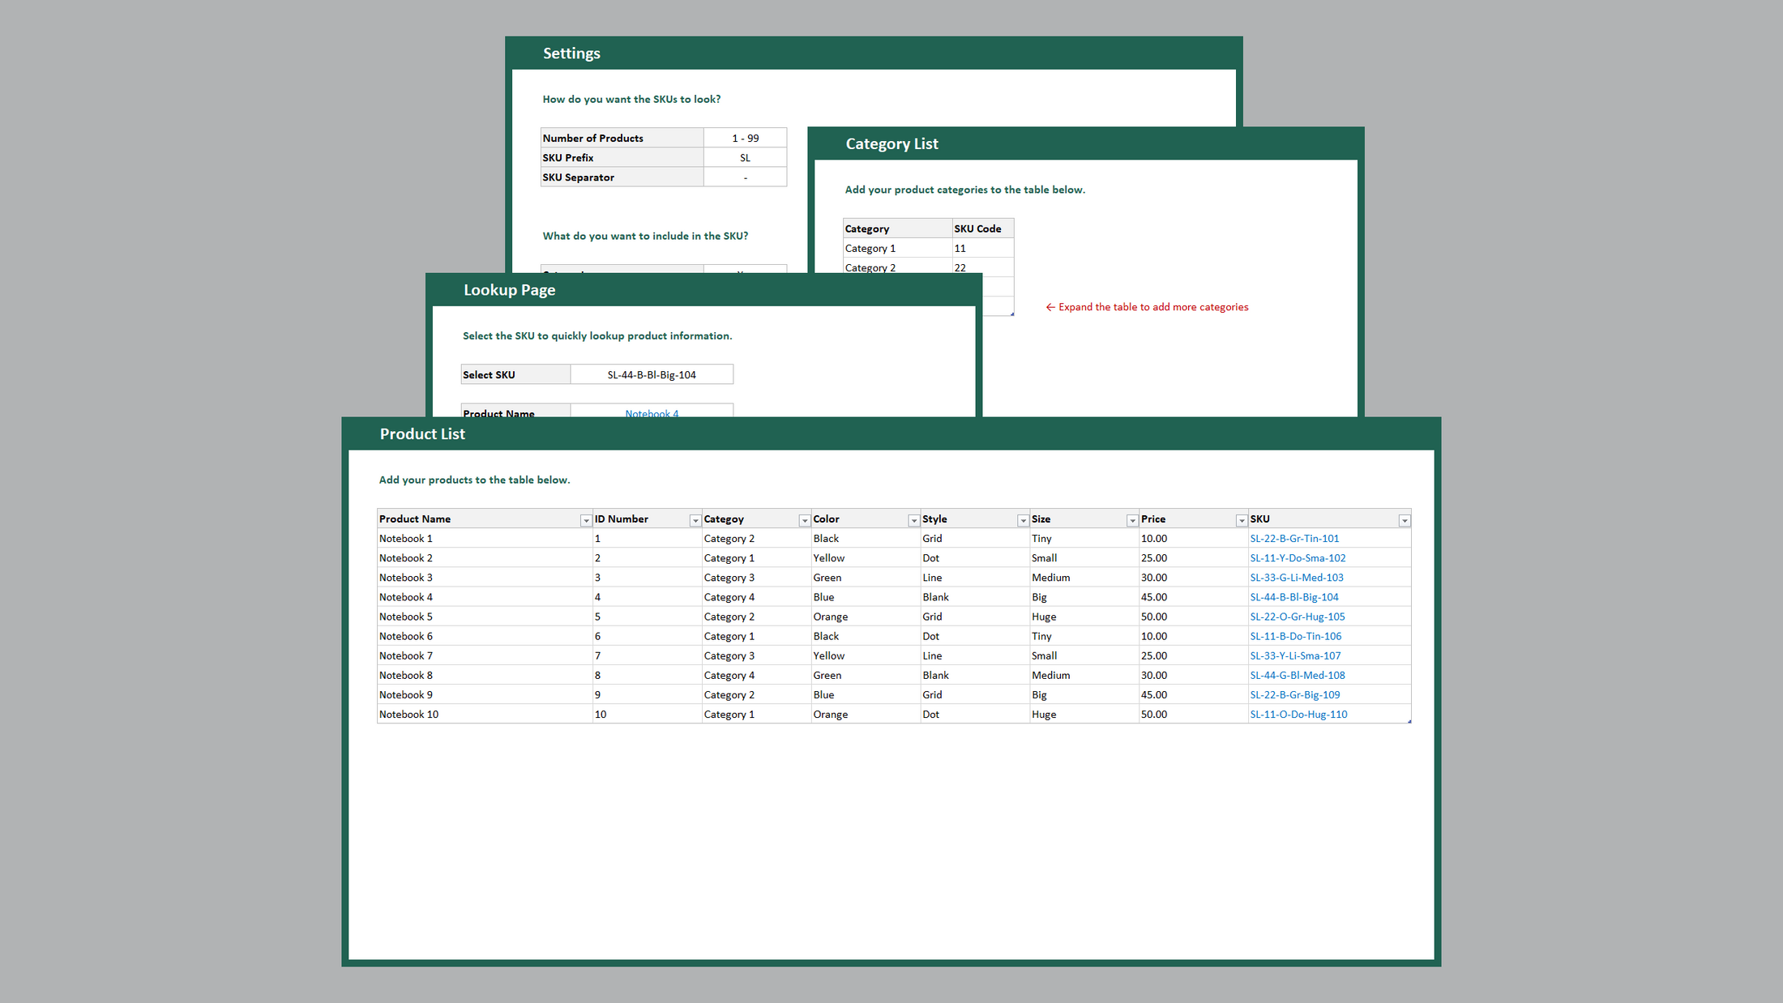Click the SKU Separator value cell
Viewport: 1783px width, 1003px height.
pyautogui.click(x=745, y=177)
